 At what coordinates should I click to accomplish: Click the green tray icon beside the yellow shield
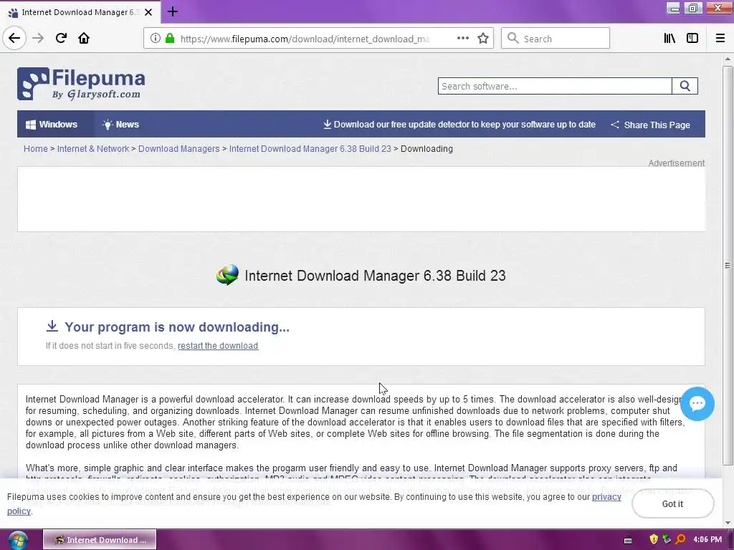point(667,540)
